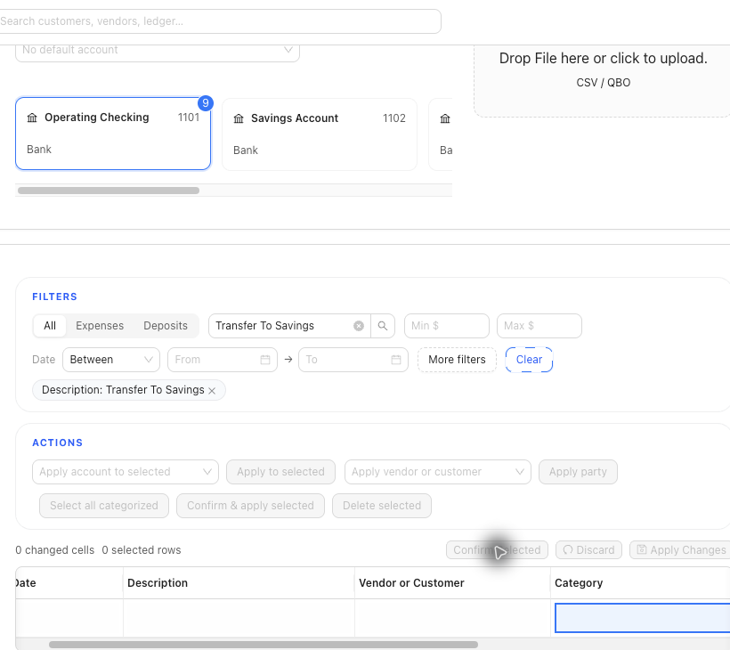Viewport: 730px width, 650px height.
Task: Click the account cards horizontal scrollbar
Action: [109, 191]
